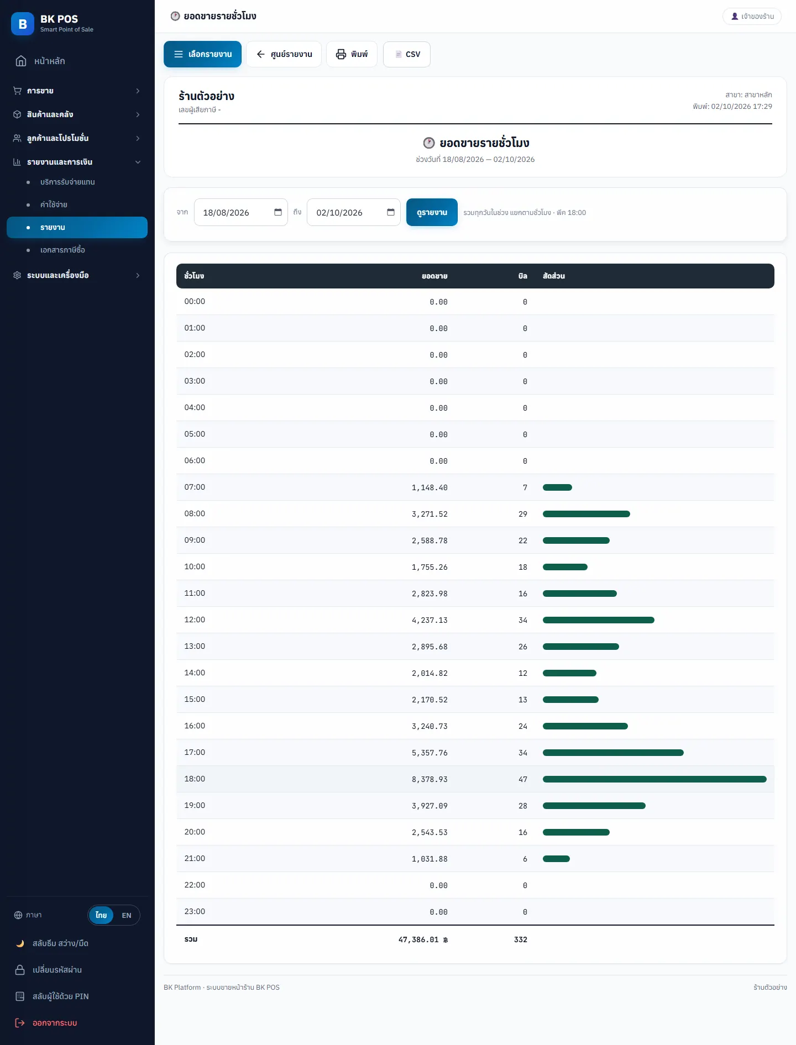Click the padlock icon for เปลี่ยนรหัสผ่าน
796x1045 pixels.
20,970
